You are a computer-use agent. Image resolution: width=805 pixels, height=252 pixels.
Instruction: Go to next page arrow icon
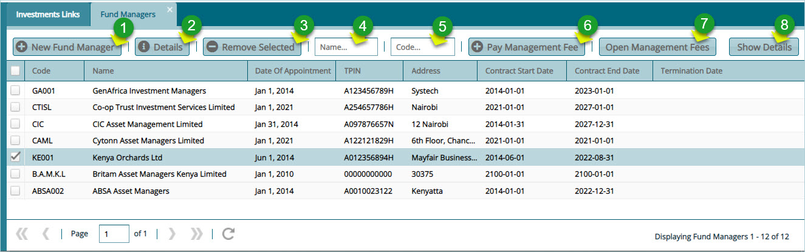(x=172, y=234)
